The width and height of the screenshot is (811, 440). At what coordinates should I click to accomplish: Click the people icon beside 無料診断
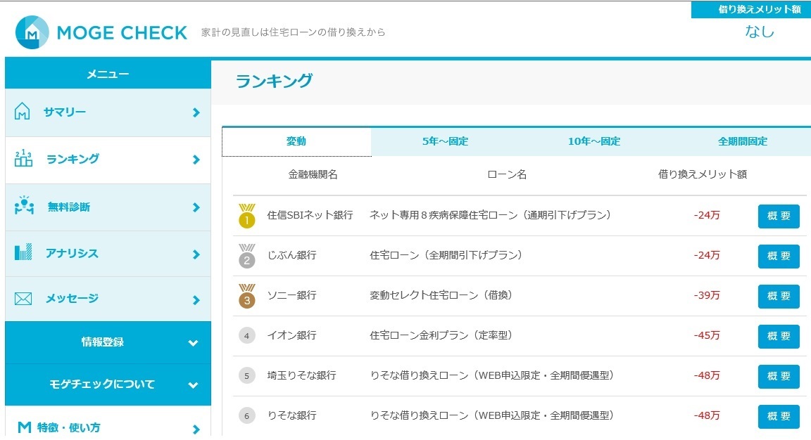click(x=25, y=205)
